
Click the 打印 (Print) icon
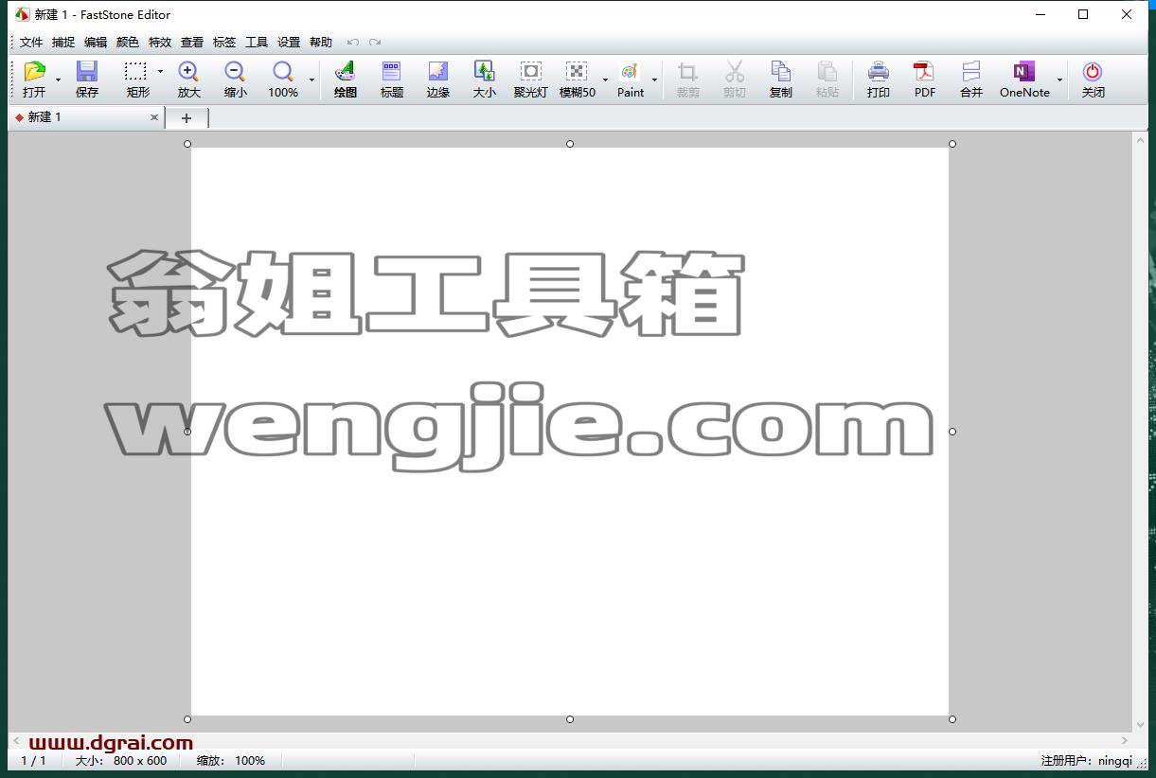879,80
